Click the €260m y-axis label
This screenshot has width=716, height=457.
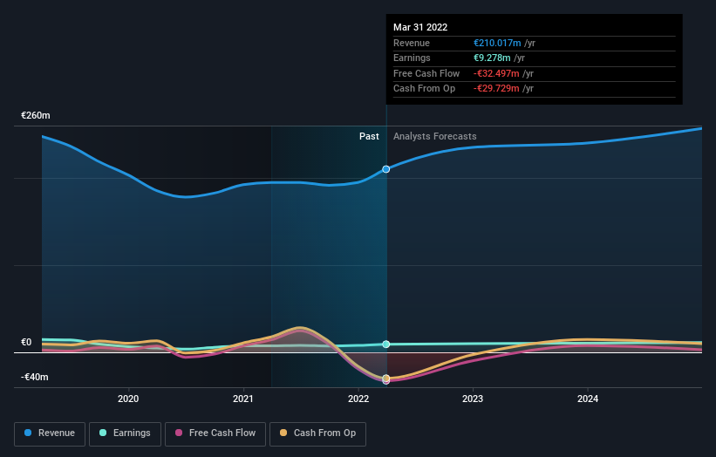click(36, 115)
